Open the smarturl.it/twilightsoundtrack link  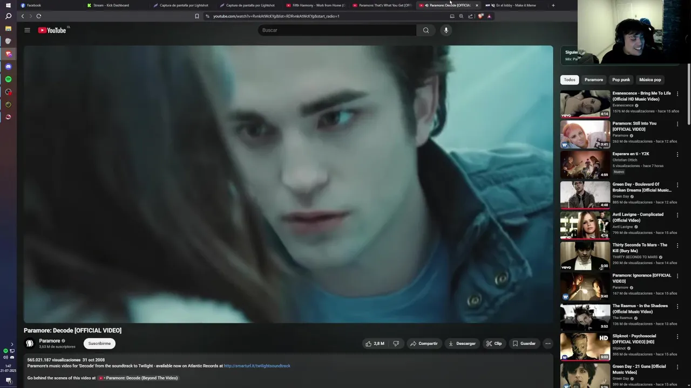pos(257,366)
